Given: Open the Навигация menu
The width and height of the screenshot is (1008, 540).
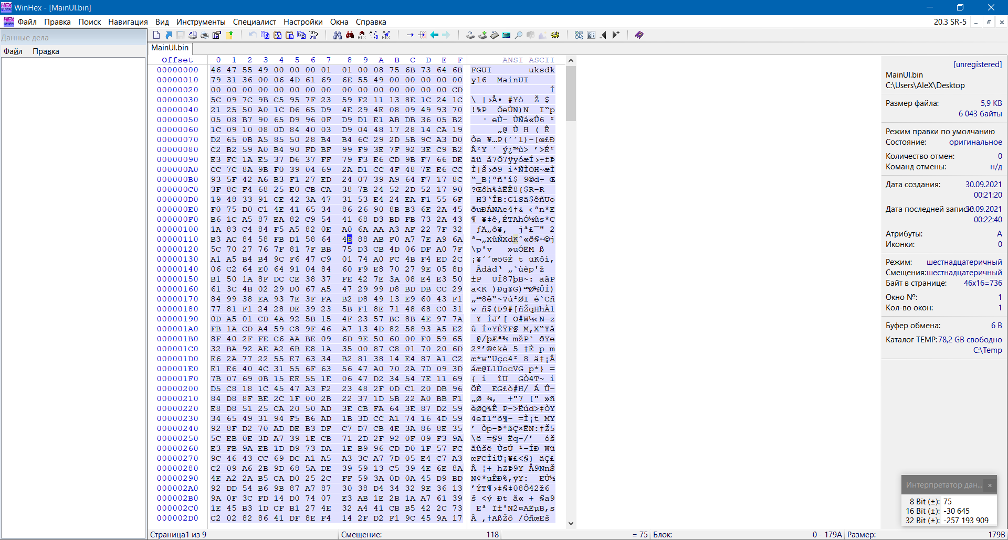Looking at the screenshot, I should tap(128, 22).
